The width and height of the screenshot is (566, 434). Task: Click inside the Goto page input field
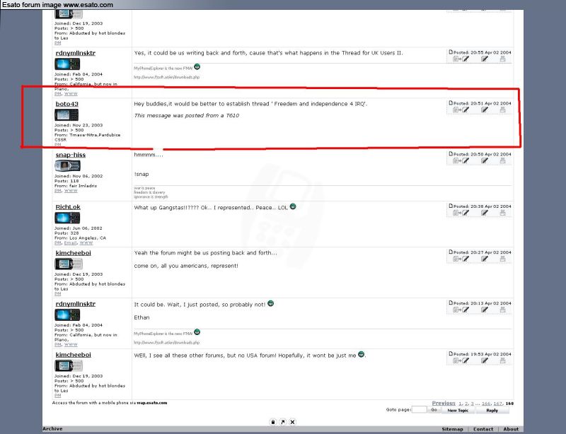coord(419,410)
